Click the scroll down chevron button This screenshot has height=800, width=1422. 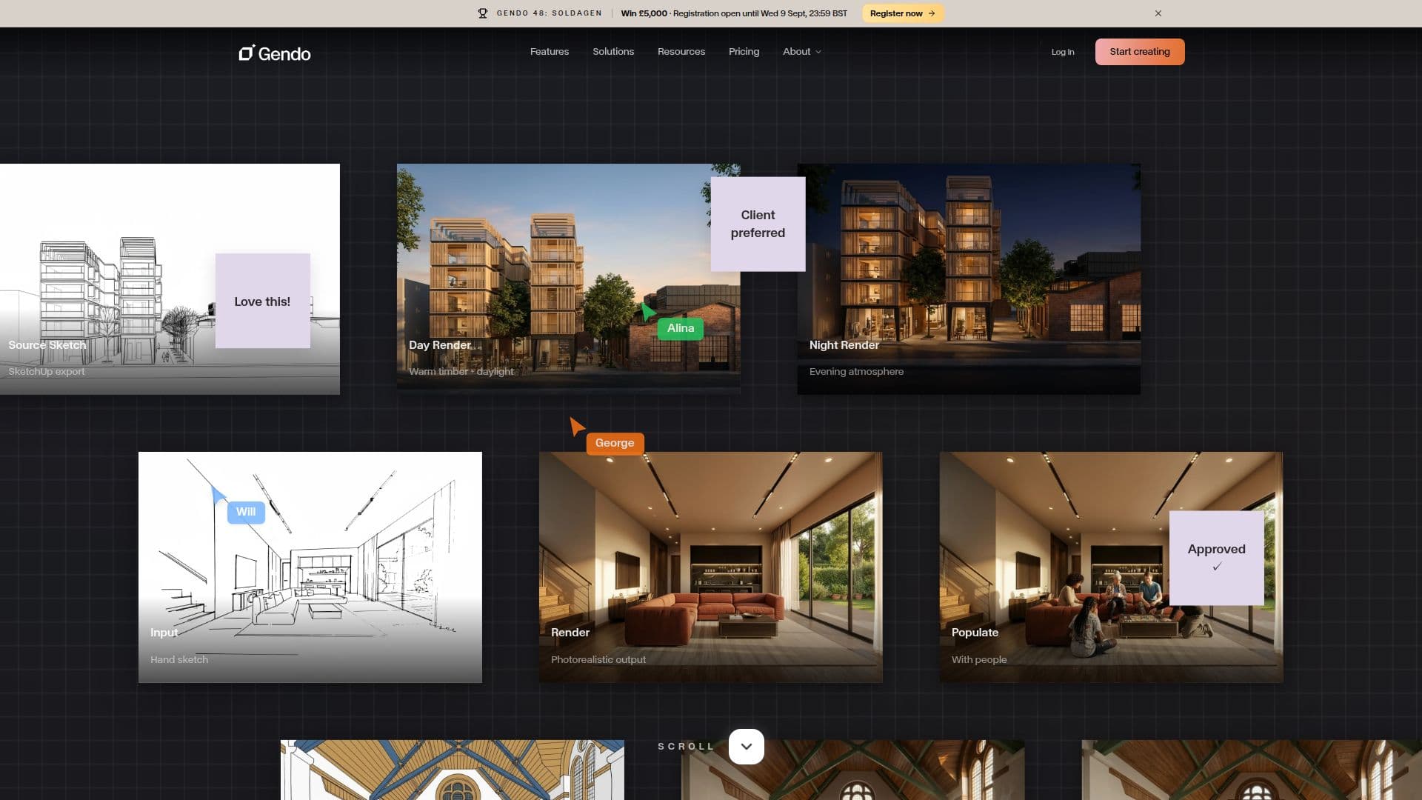click(x=747, y=746)
